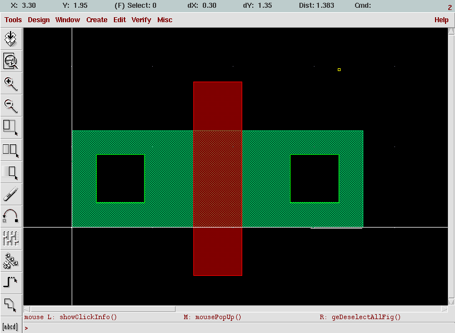This screenshot has height=333, width=455.
Task: Open Properties via the sliders icon
Action: click(x=11, y=239)
